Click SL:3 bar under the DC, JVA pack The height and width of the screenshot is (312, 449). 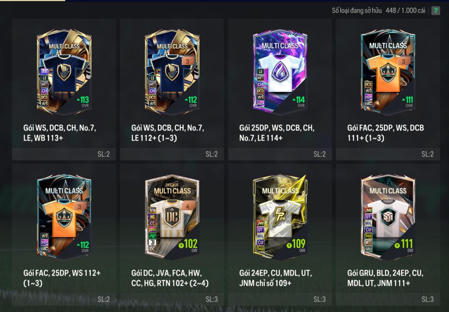pos(172,299)
